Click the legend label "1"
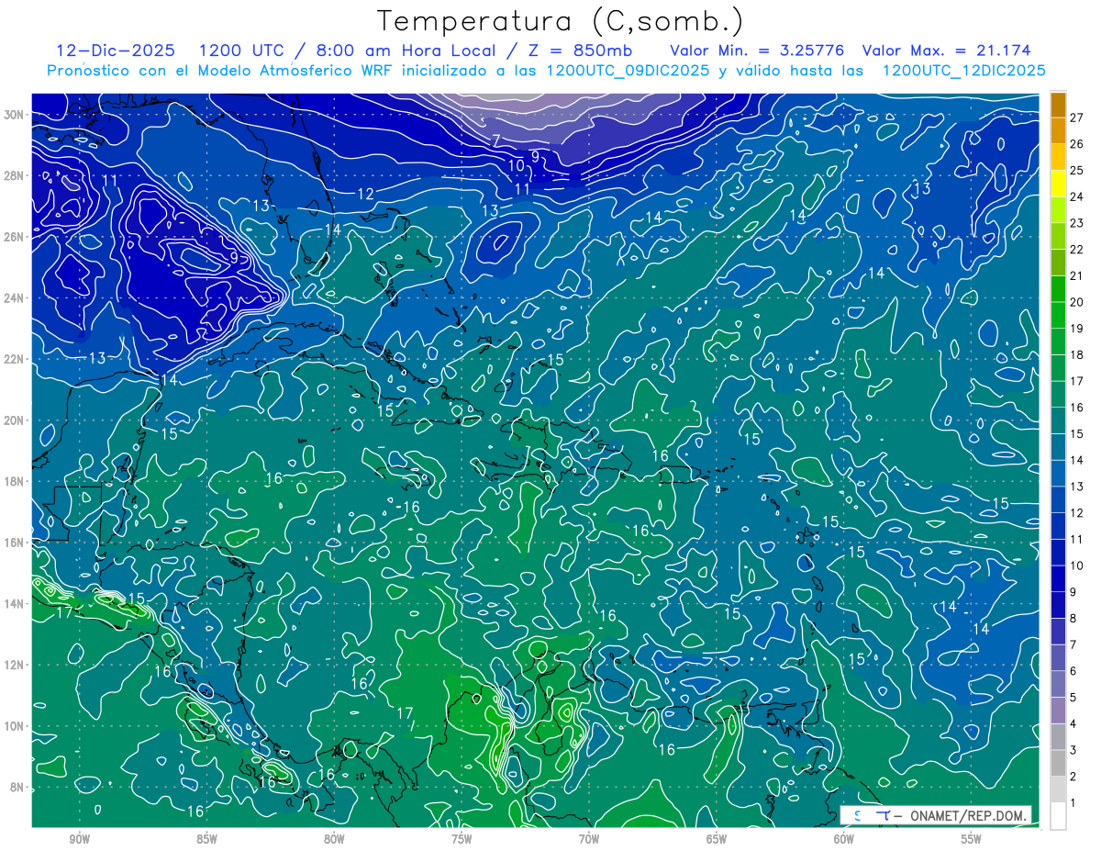The image size is (1101, 851). click(1074, 803)
